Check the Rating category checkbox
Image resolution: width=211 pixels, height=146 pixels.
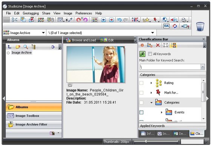click(x=141, y=83)
